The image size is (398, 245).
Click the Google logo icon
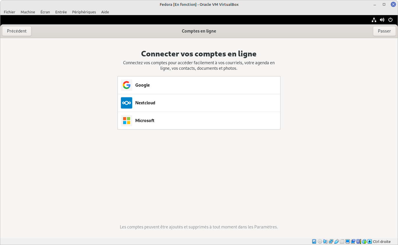[127, 85]
